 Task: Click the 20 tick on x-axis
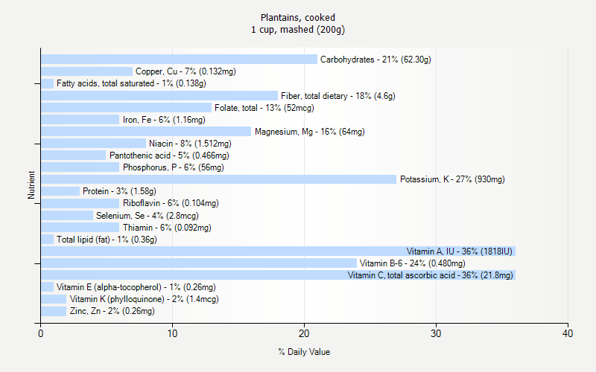click(304, 333)
